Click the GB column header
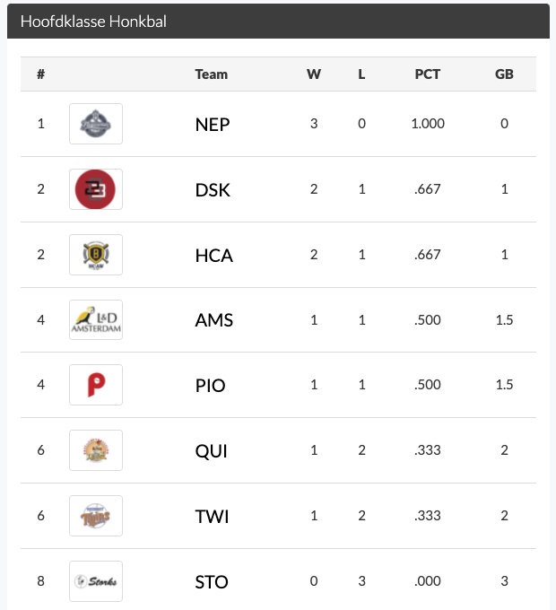 (504, 74)
